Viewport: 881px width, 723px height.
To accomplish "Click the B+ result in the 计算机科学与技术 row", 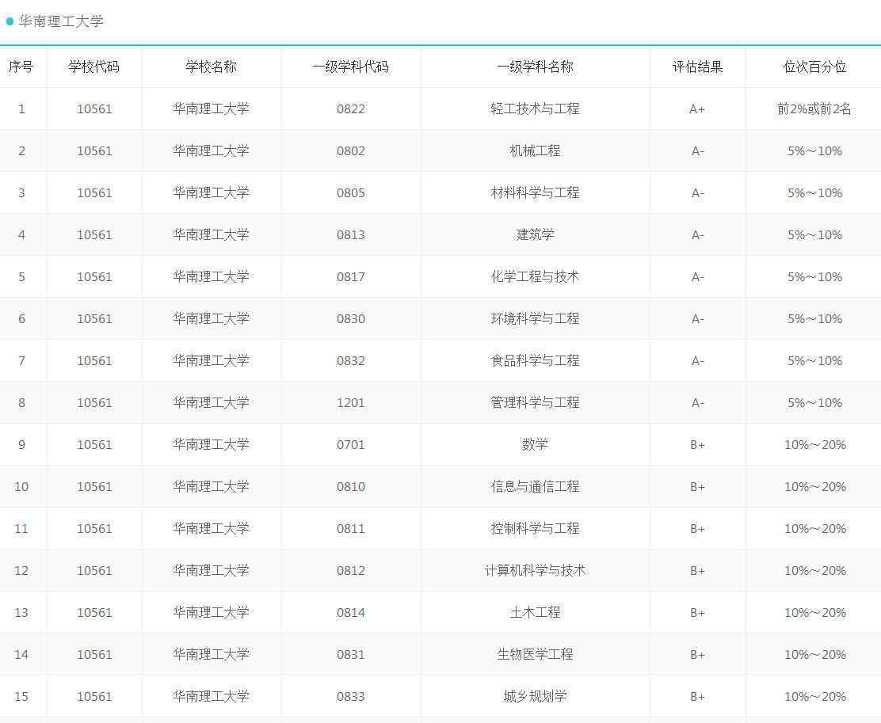I will coord(697,571).
